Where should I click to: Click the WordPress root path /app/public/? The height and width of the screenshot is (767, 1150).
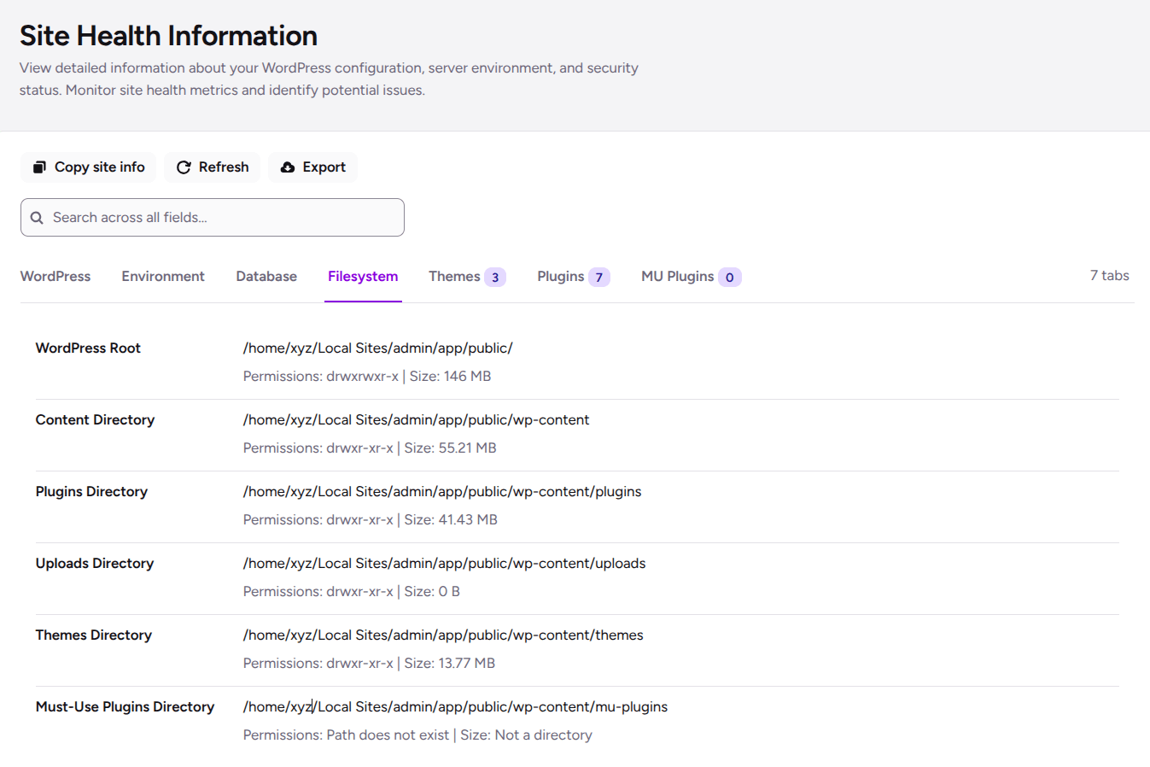point(378,348)
